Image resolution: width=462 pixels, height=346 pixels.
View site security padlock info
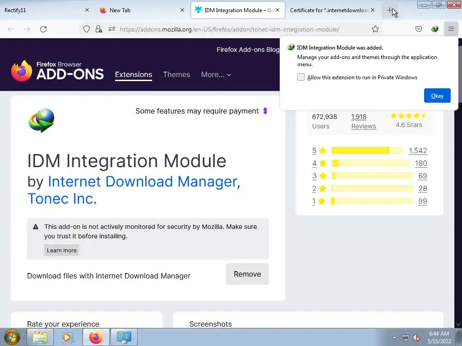[99, 29]
